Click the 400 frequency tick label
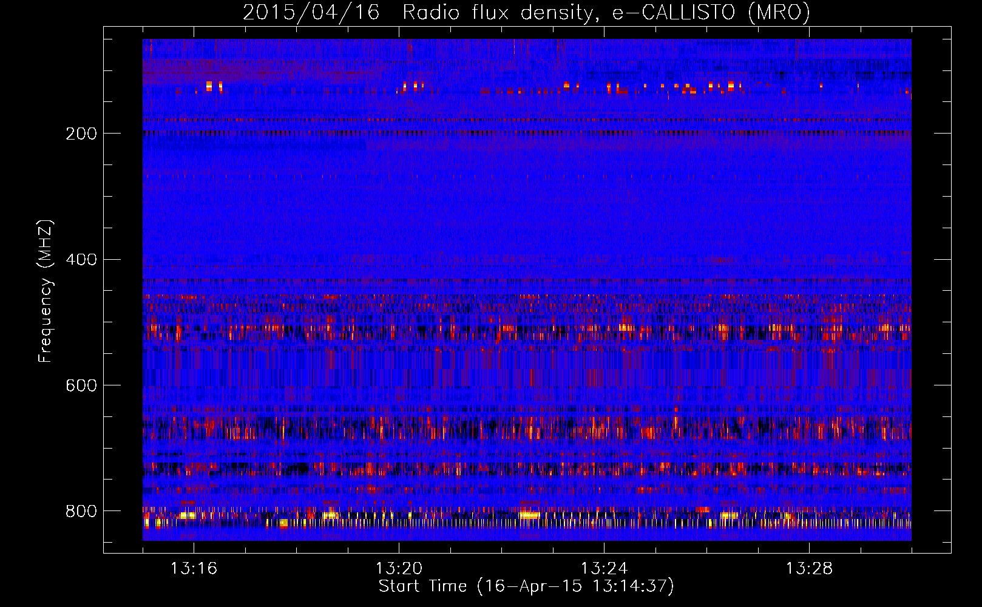The image size is (982, 607). coord(81,260)
